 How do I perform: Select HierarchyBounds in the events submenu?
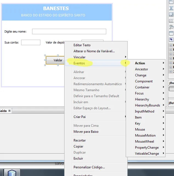pos(145,105)
